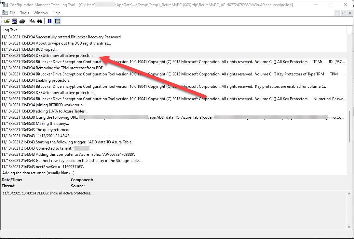Click the Thread label in the details area
This screenshot has width=354, height=239.
(x=8, y=186)
